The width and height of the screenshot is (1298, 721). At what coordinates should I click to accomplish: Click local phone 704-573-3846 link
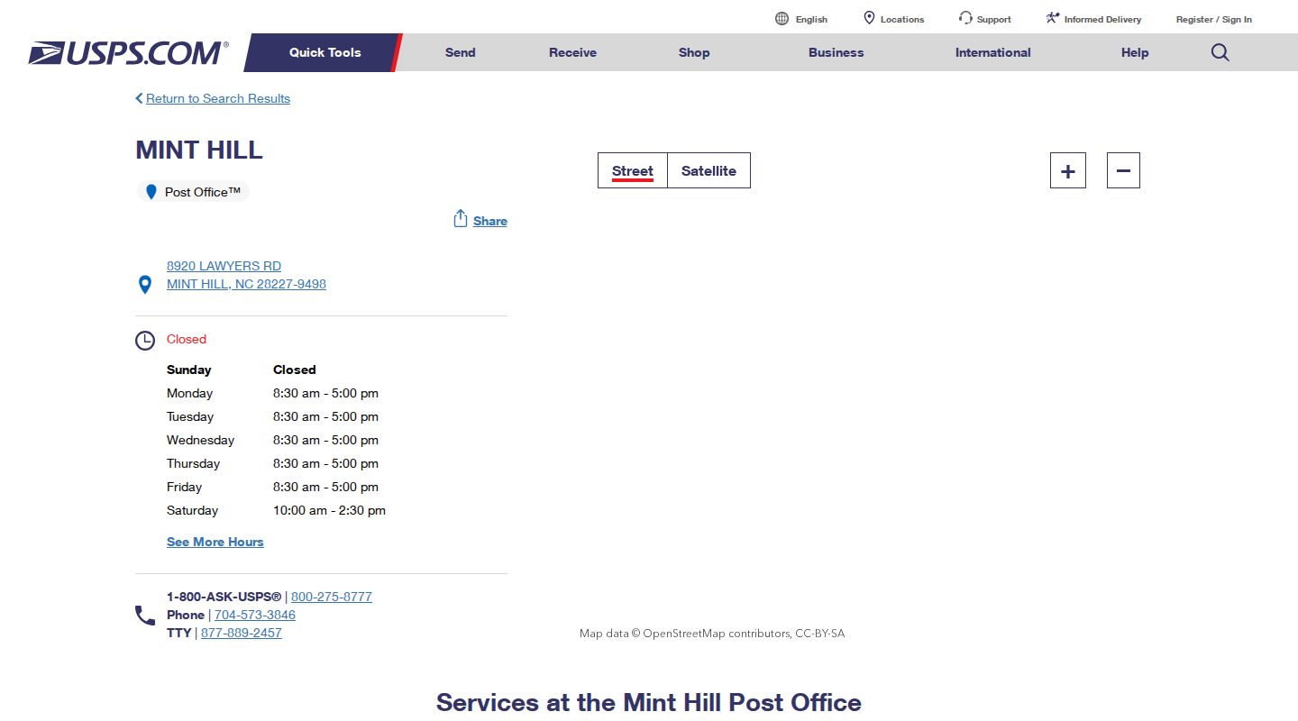click(255, 615)
